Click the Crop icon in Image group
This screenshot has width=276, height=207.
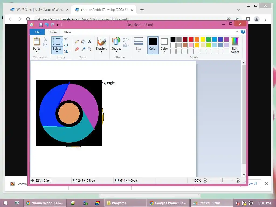[x=66, y=39]
